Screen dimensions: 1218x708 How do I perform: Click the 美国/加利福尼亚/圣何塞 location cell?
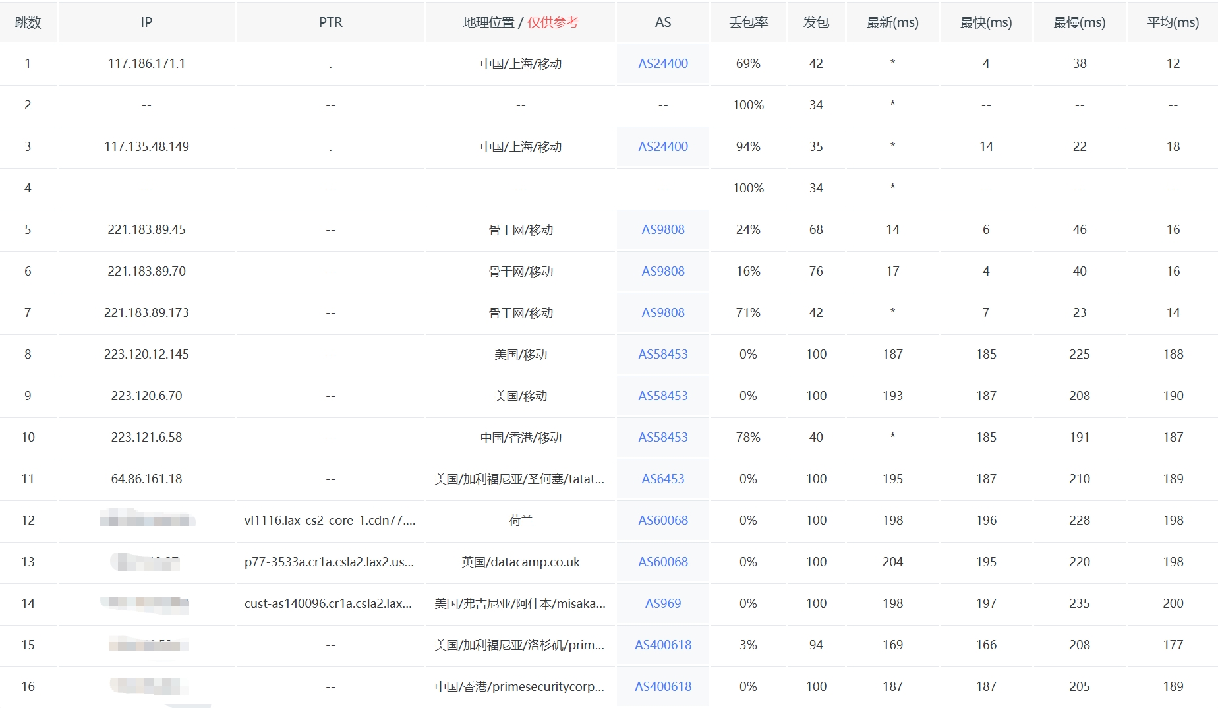519,479
